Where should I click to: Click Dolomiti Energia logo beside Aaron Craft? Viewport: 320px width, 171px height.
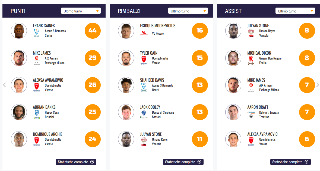coord(251,114)
